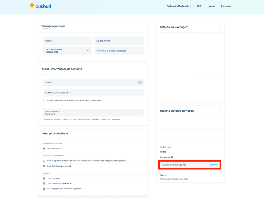Click the Nome input field
The image size is (264, 198).
(67, 41)
